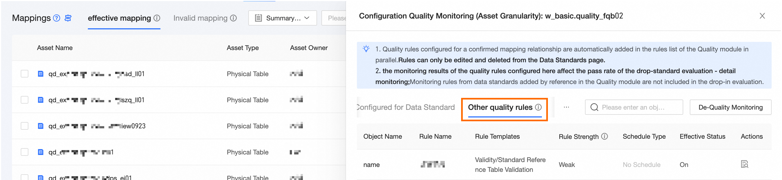Open Configured for Data Standard tab
The height and width of the screenshot is (180, 782).
tap(406, 107)
